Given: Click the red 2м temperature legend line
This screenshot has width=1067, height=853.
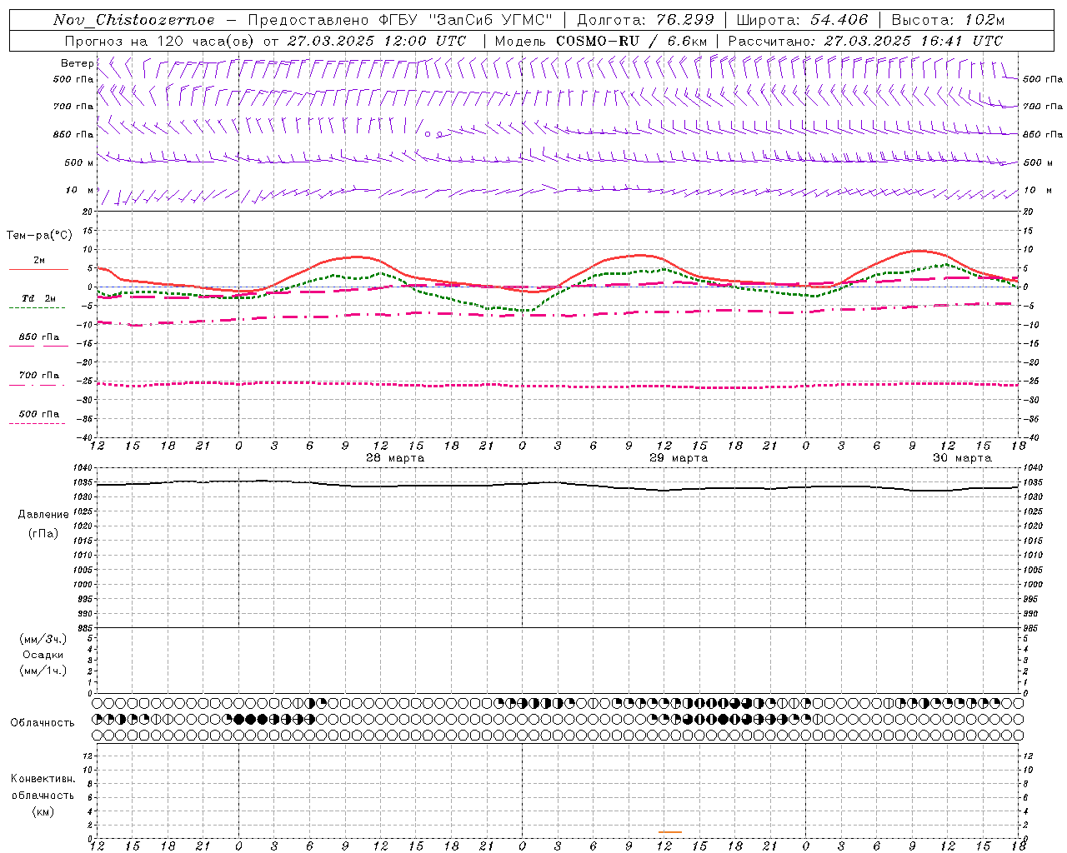Looking at the screenshot, I should [x=38, y=269].
